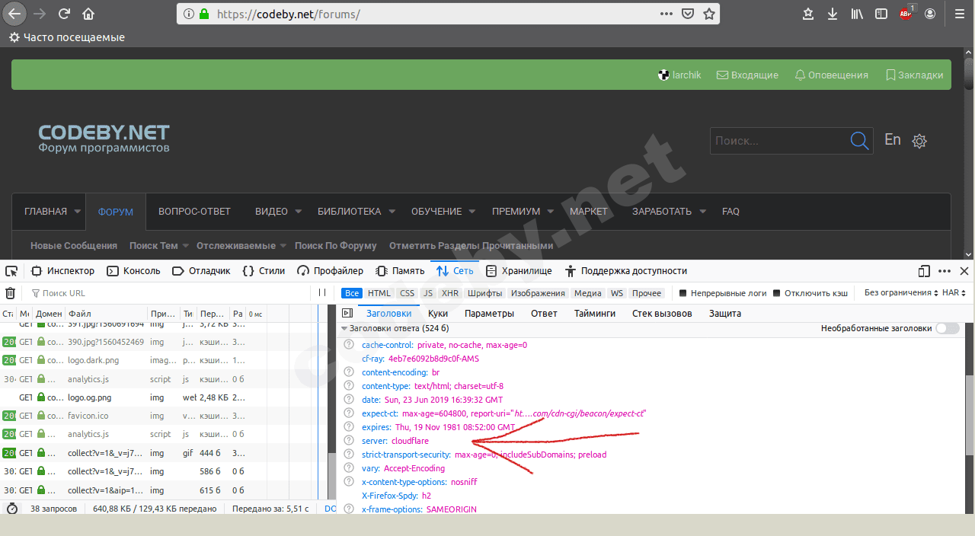Image resolution: width=975 pixels, height=536 pixels.
Task: Collapse the request details pane icon
Action: pos(347,313)
